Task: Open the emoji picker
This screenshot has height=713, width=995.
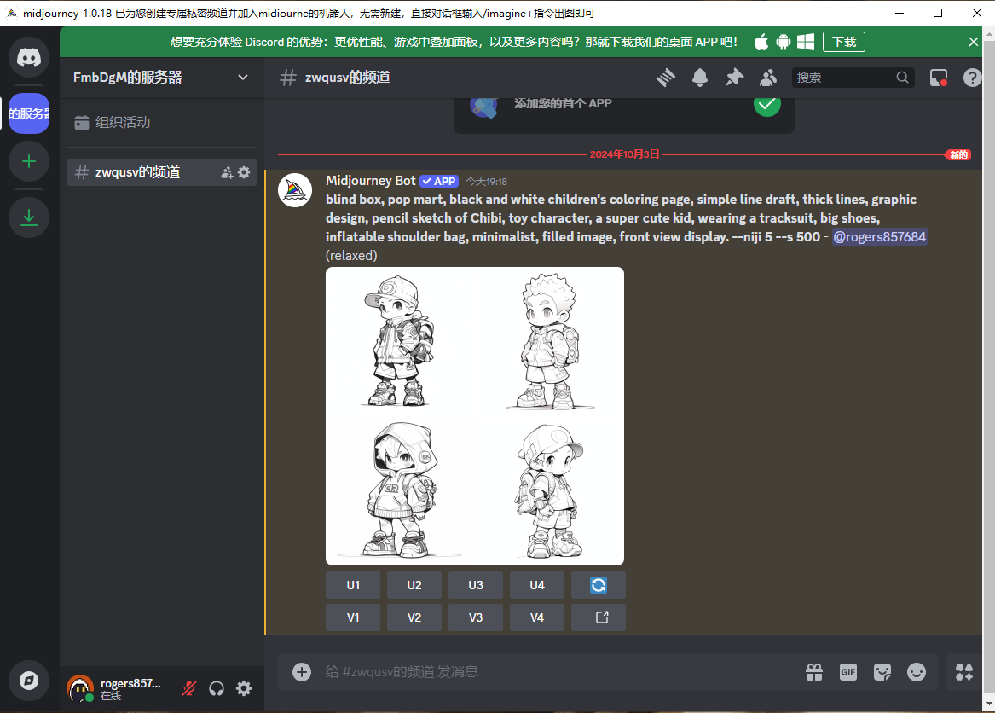Action: (917, 672)
